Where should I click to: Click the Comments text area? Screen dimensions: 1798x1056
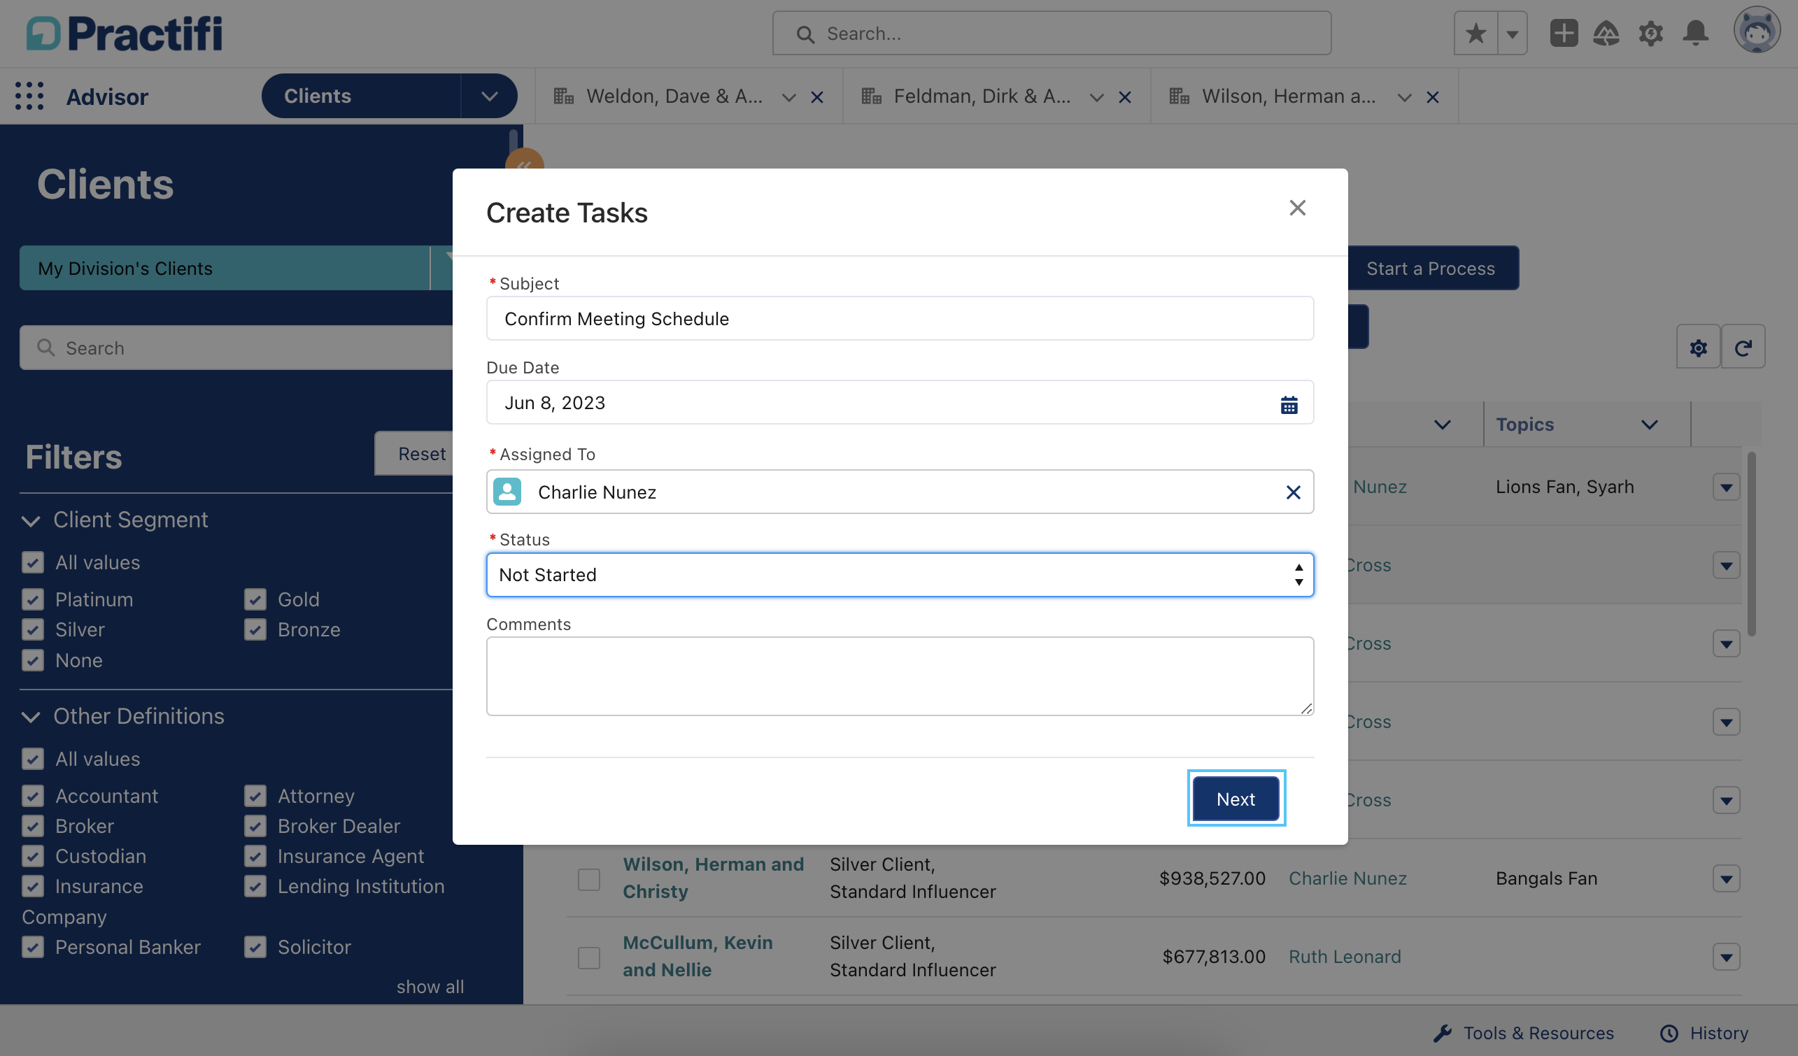[900, 676]
